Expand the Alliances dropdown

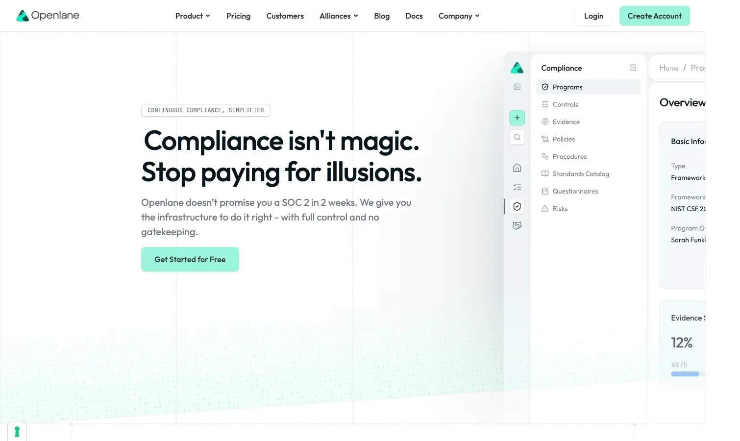(339, 16)
